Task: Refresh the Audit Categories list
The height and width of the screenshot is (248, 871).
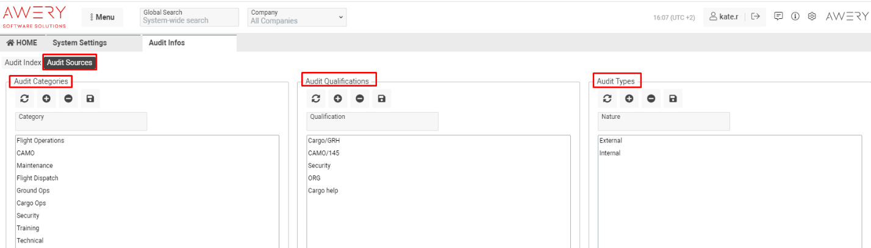Action: [24, 99]
